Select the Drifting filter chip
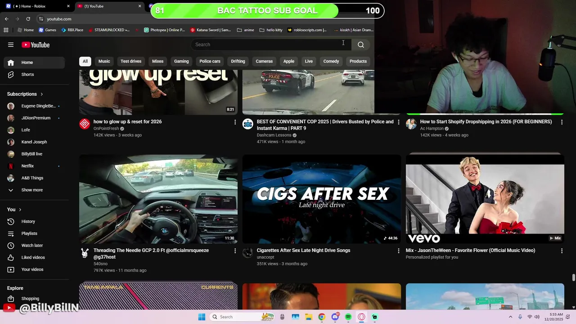This screenshot has width=576, height=324. tap(238, 61)
